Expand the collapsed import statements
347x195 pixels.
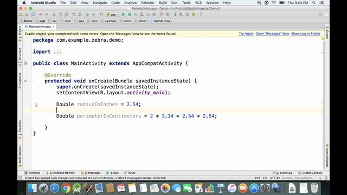58,52
